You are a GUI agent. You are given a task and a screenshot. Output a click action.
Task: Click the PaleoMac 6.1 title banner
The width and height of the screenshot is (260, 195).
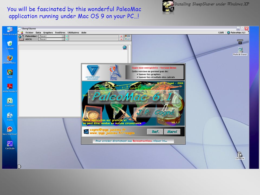(x=133, y=97)
